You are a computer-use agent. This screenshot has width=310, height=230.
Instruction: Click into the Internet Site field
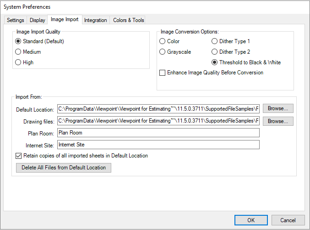158,145
